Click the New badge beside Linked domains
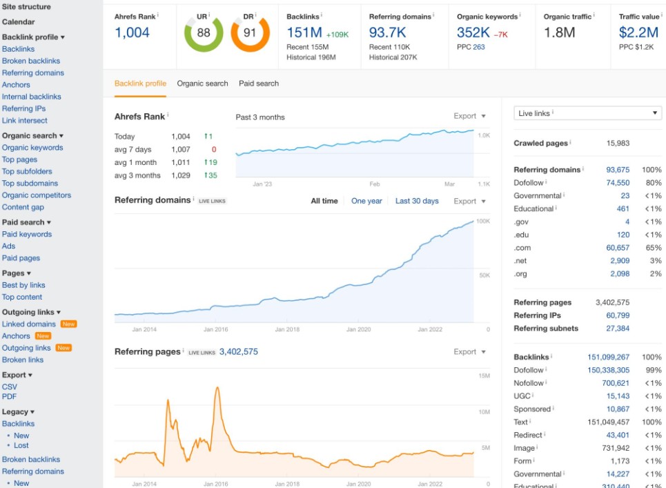 68,324
